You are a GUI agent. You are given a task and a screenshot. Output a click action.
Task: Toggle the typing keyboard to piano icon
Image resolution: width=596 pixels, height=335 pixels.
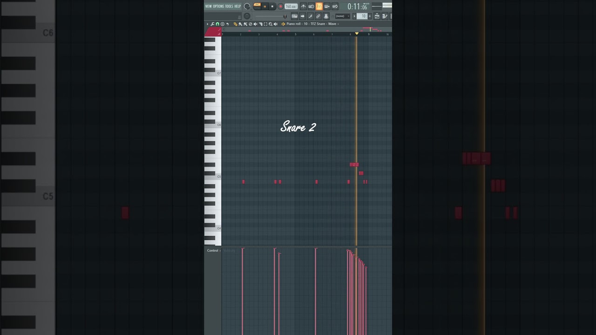tap(295, 16)
